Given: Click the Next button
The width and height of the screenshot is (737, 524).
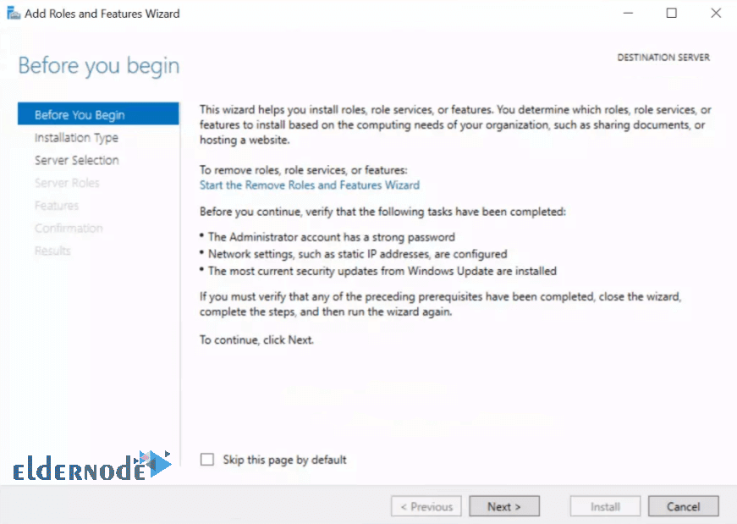Looking at the screenshot, I should point(503,506).
